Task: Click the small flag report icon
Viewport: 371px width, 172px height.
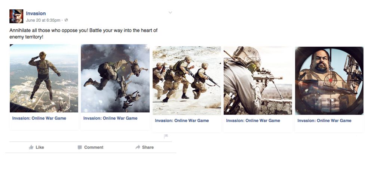Action: click(x=166, y=136)
